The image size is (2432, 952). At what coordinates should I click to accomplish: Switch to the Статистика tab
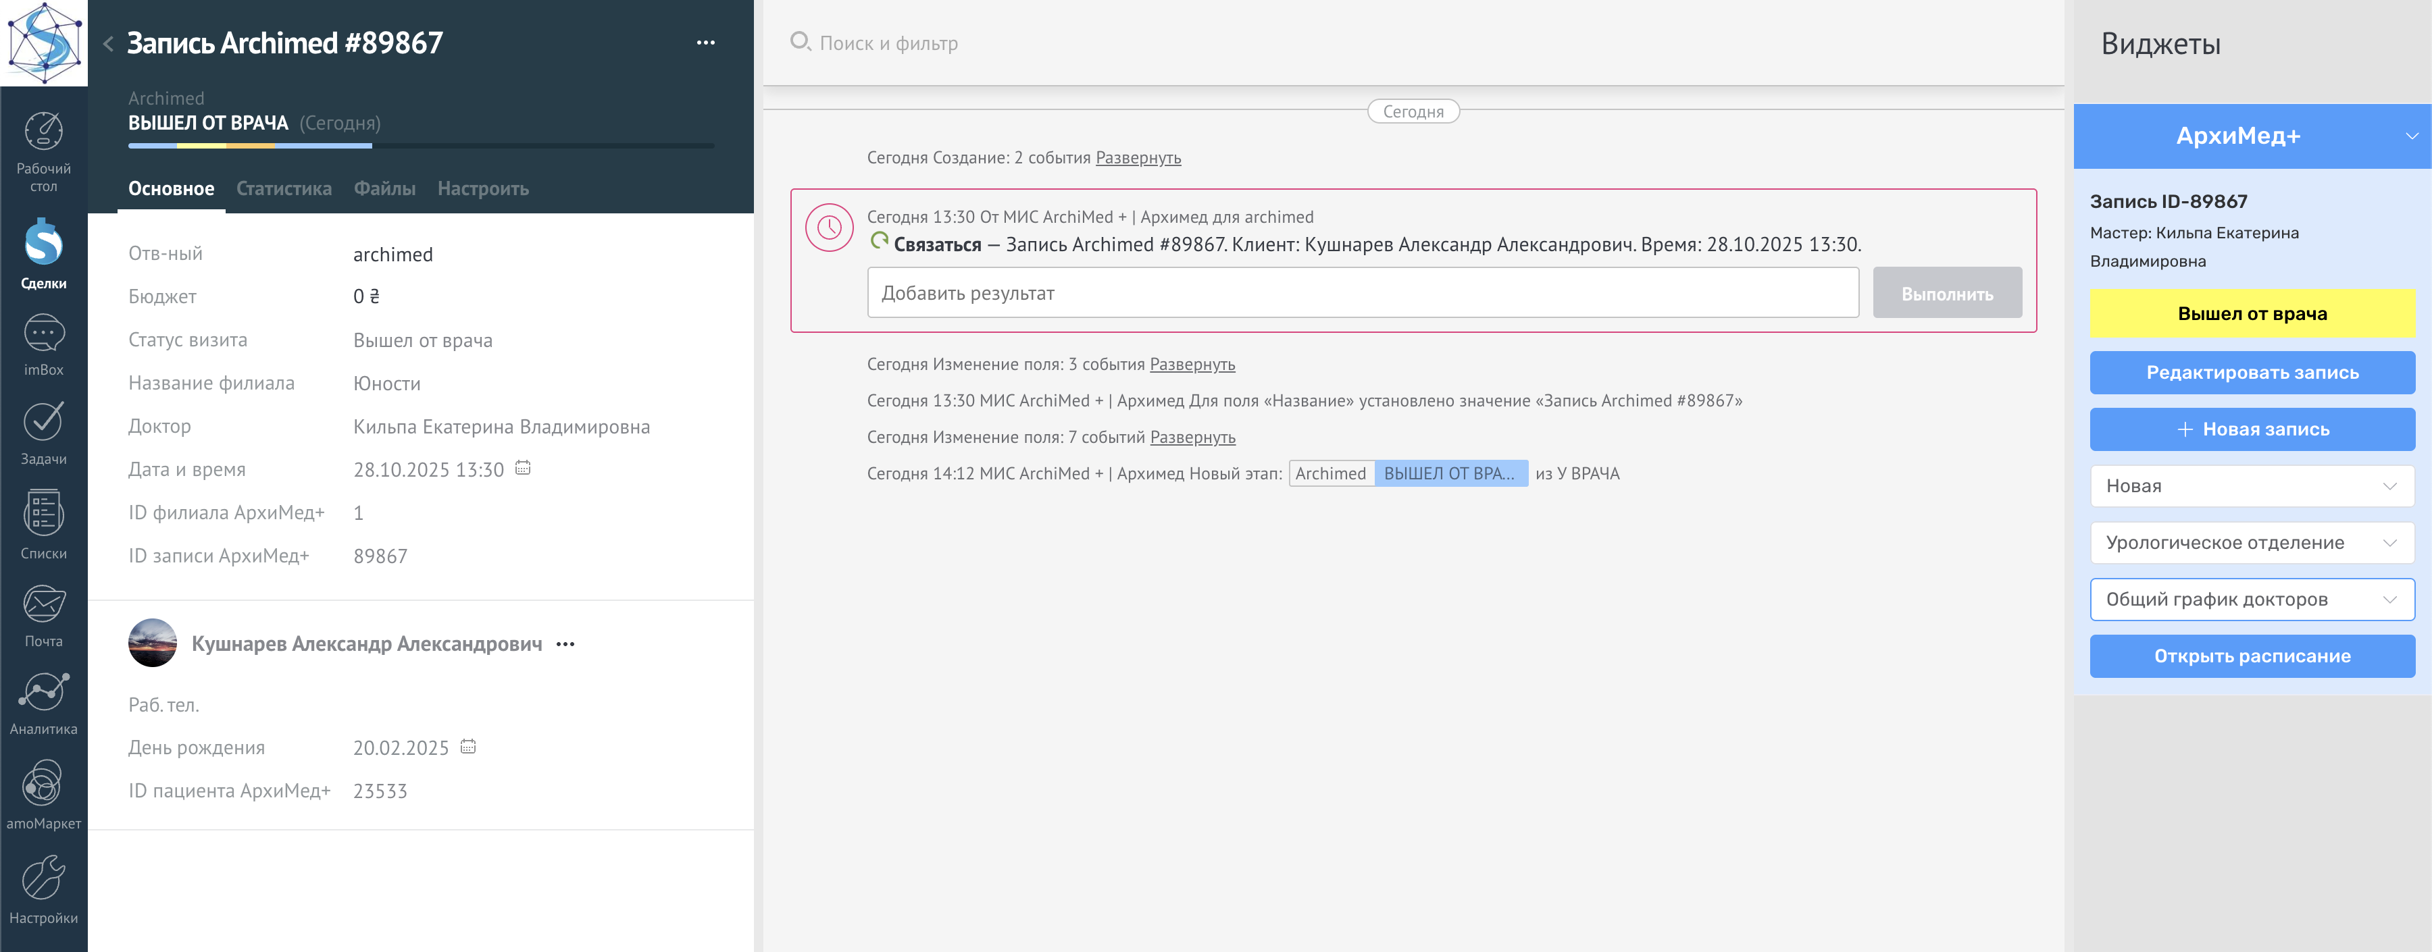pos(283,188)
